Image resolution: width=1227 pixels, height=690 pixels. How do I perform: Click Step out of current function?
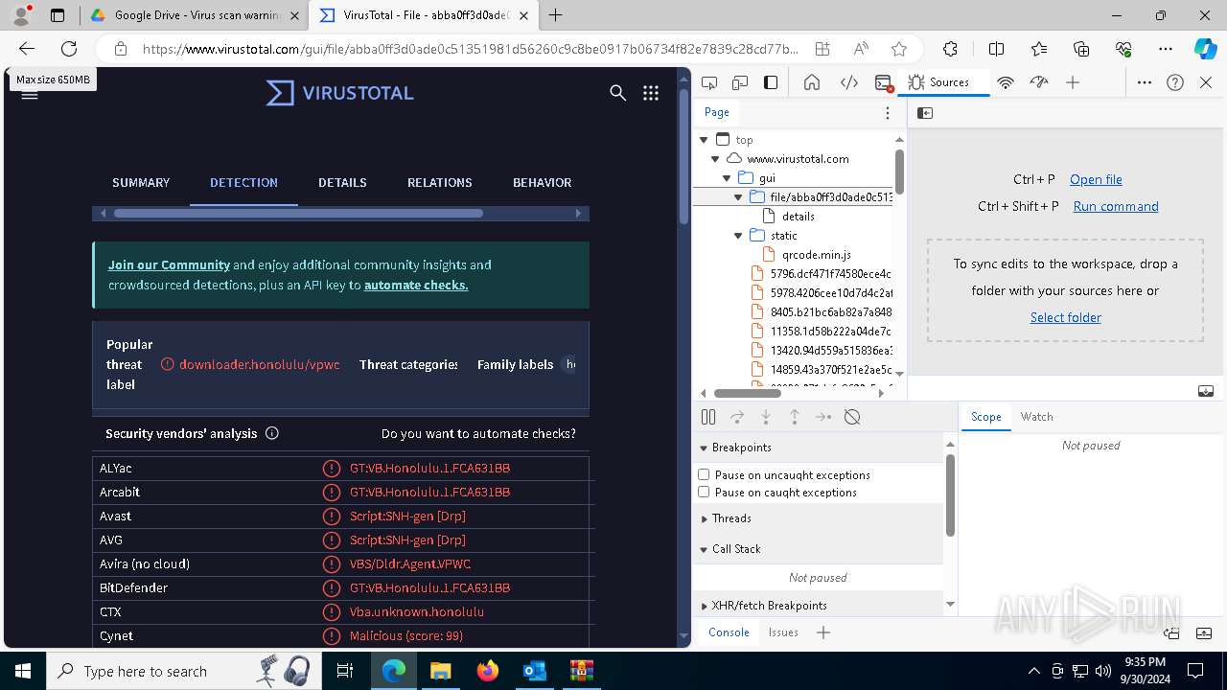tap(795, 417)
